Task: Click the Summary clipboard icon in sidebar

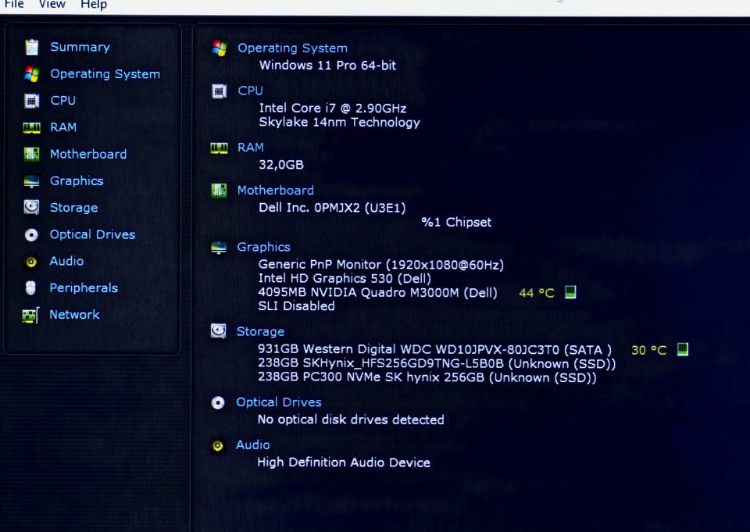Action: pyautogui.click(x=31, y=48)
